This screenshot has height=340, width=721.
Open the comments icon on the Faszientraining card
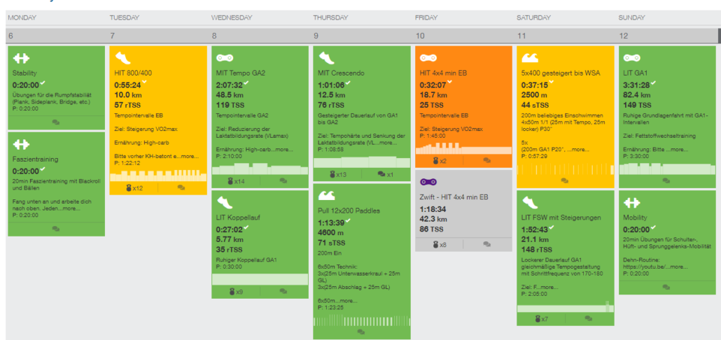pos(56,229)
